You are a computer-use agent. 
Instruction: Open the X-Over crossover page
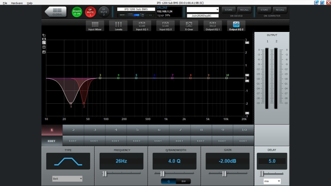click(189, 26)
